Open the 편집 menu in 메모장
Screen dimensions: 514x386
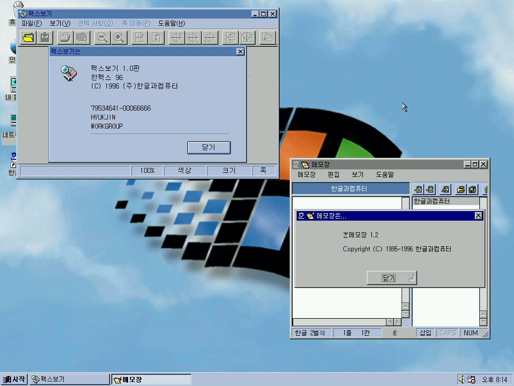tap(333, 174)
